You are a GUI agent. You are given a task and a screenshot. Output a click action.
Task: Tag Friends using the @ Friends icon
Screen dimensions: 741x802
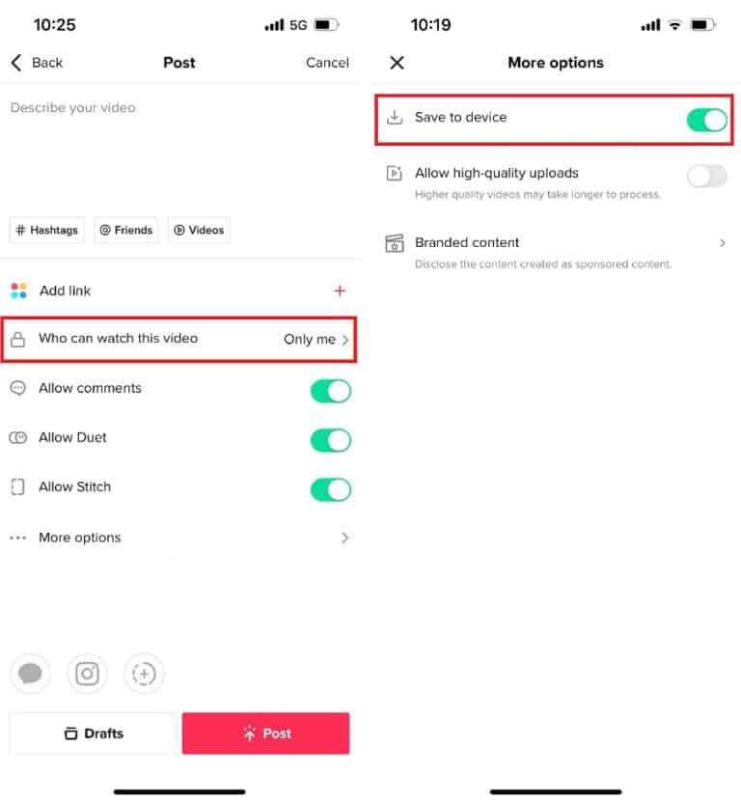(126, 230)
